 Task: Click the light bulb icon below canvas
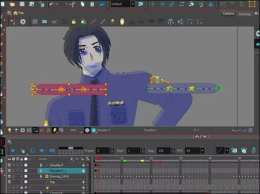coord(9,130)
